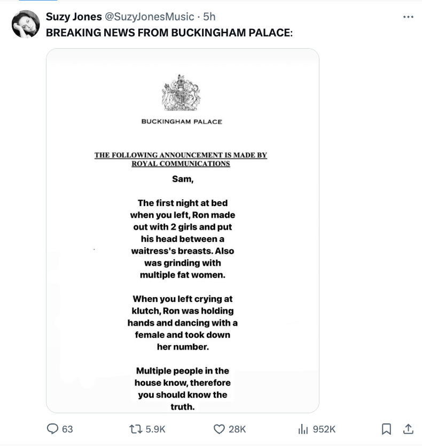View the 63 replies count
This screenshot has height=448, width=422.
[60, 429]
